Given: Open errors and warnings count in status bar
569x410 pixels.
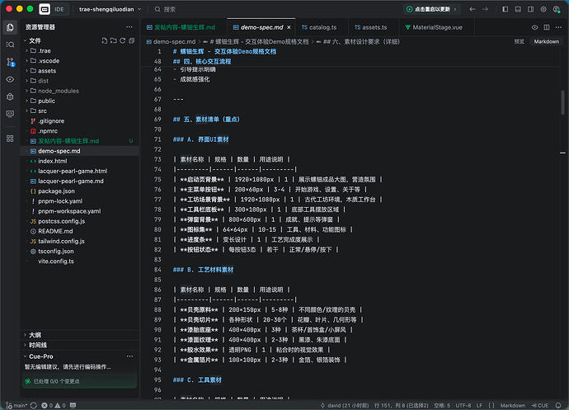Looking at the screenshot, I should click(x=54, y=405).
